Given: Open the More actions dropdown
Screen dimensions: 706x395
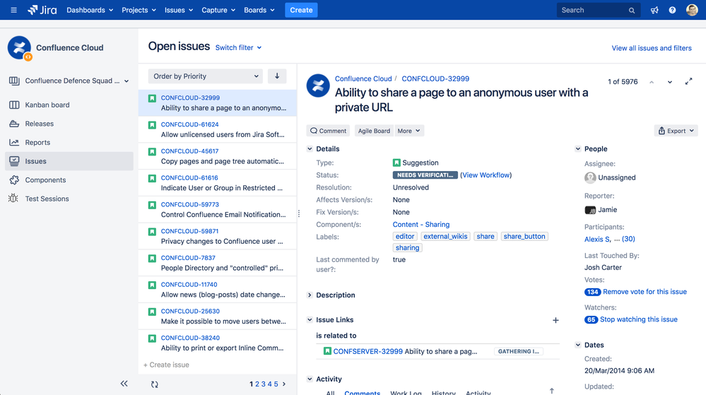Looking at the screenshot, I should pyautogui.click(x=409, y=131).
